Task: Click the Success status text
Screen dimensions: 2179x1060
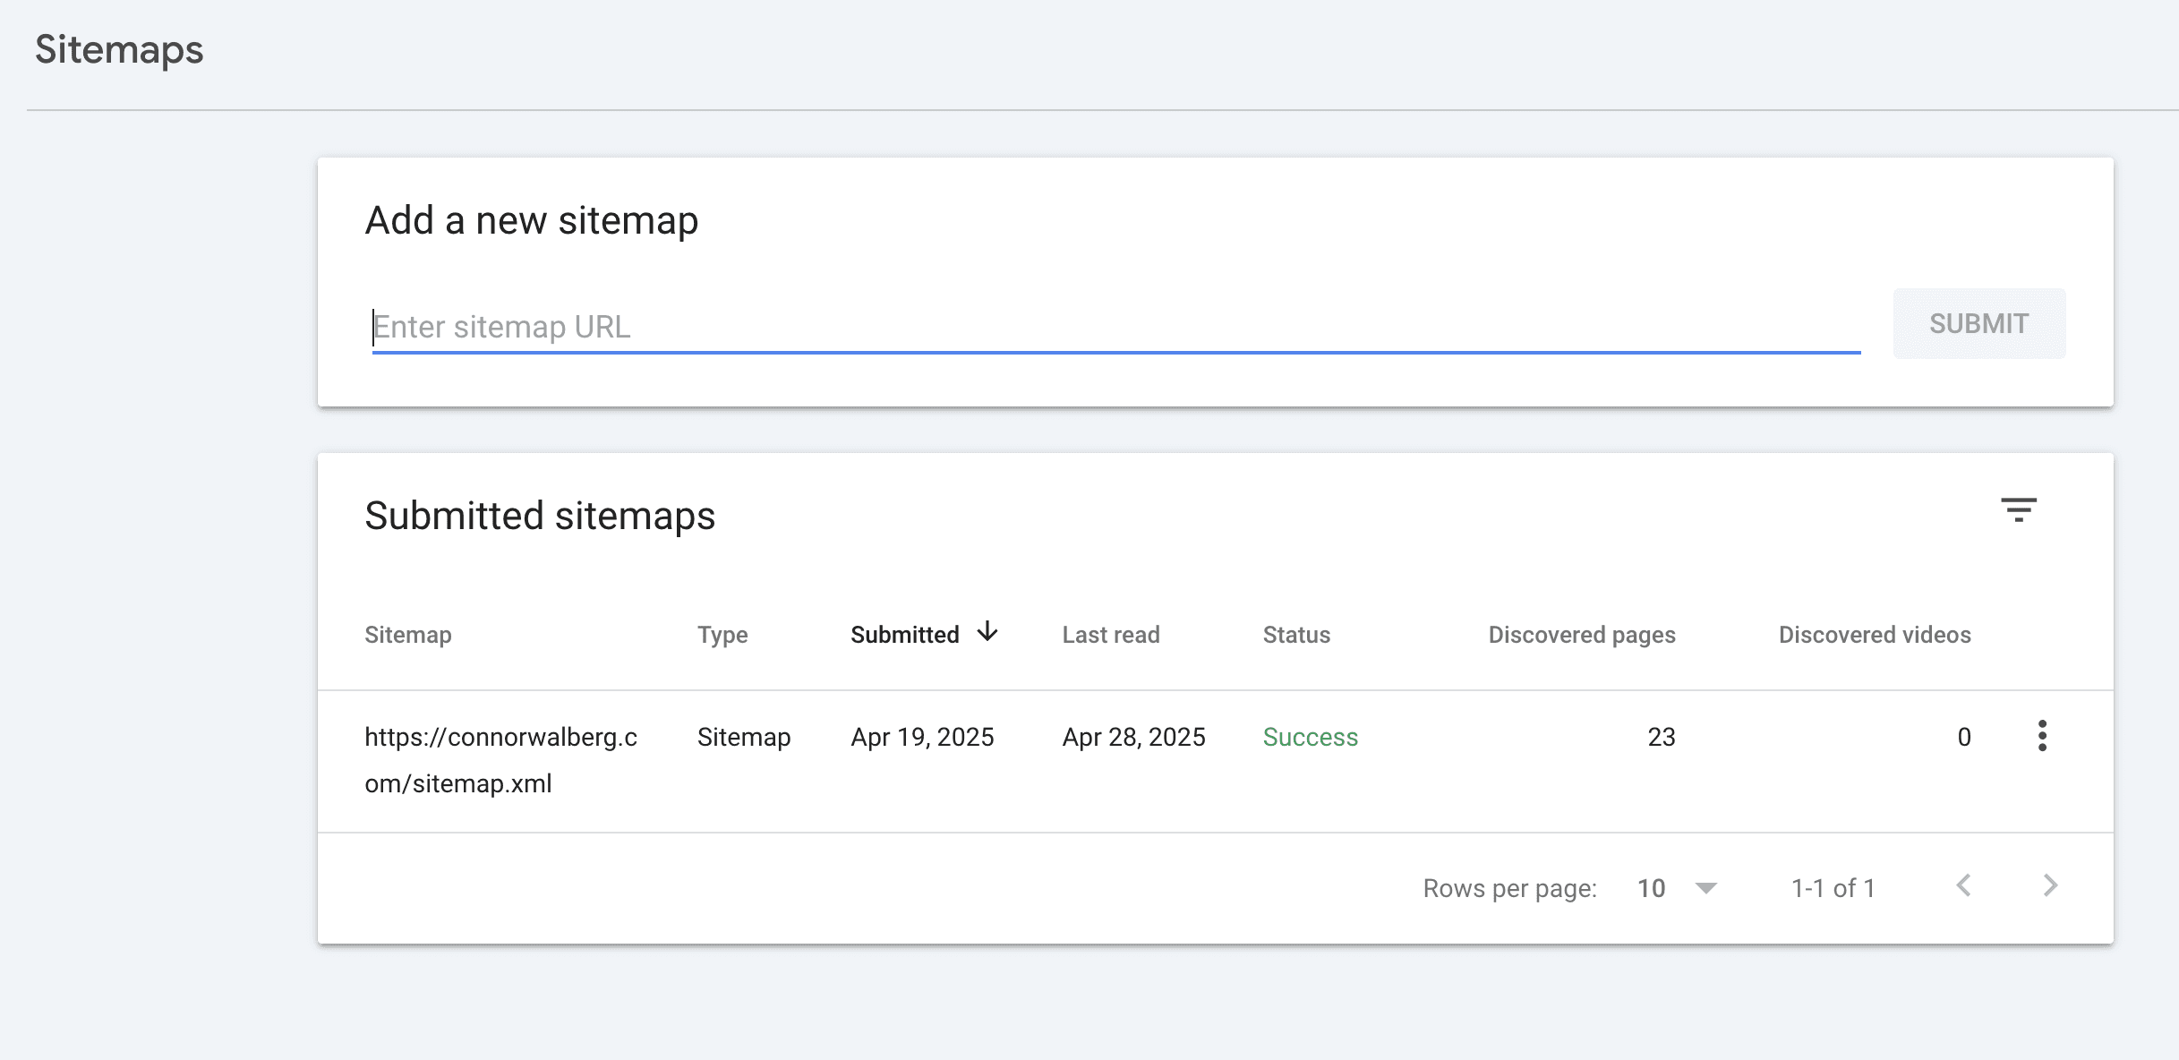Action: pyautogui.click(x=1310, y=737)
